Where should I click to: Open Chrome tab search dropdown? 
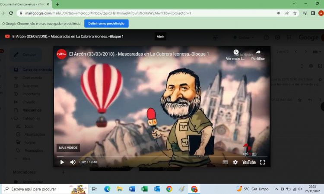[294, 4]
